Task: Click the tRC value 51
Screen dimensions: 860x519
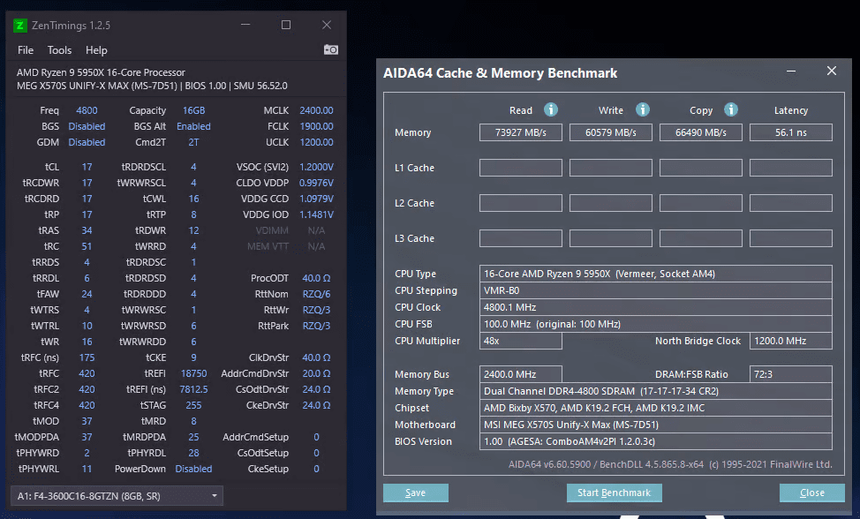Action: 87,246
